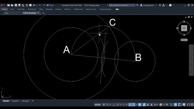Open the signed-in user account menu
Image resolution: width=194 pixels, height=109 pixels.
coord(149,5)
